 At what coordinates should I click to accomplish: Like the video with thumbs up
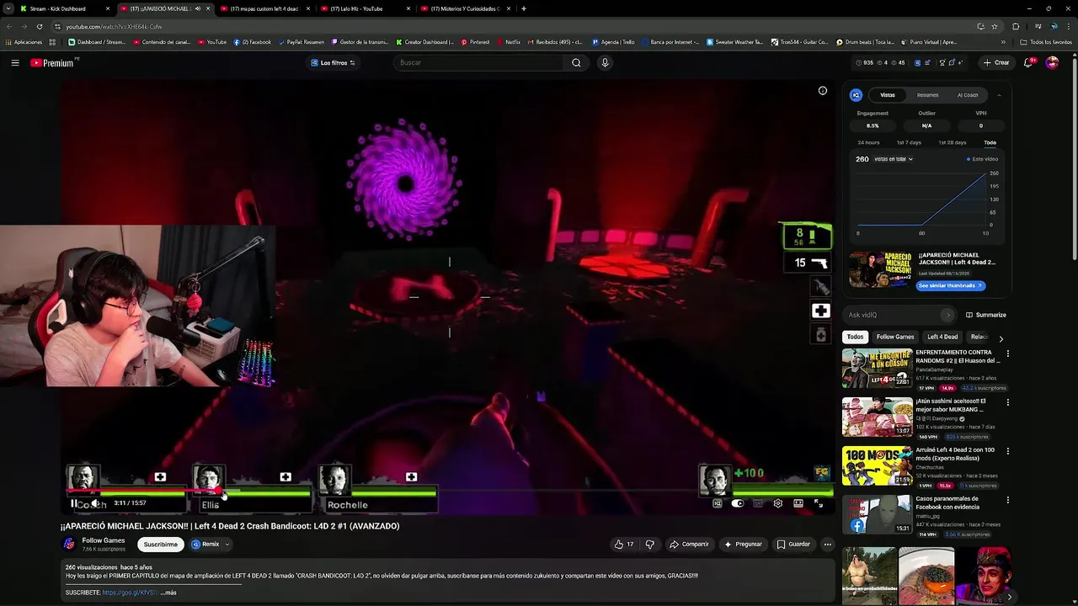tap(624, 545)
